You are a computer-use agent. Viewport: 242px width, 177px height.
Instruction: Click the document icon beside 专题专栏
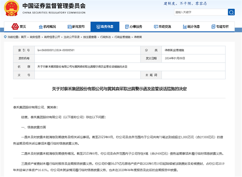click(213, 27)
